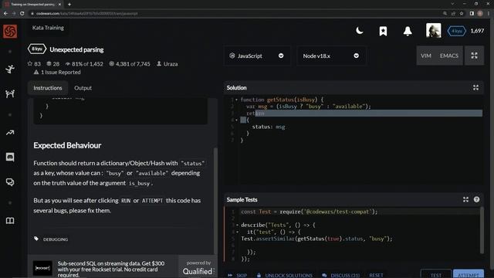Image resolution: width=494 pixels, height=278 pixels.
Task: Bookmark page with browser star icon
Action: pyautogui.click(x=462, y=14)
